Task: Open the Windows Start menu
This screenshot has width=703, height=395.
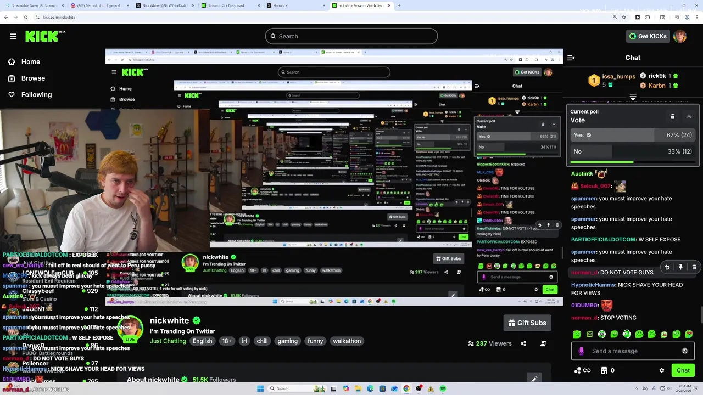Action: tap(260, 388)
